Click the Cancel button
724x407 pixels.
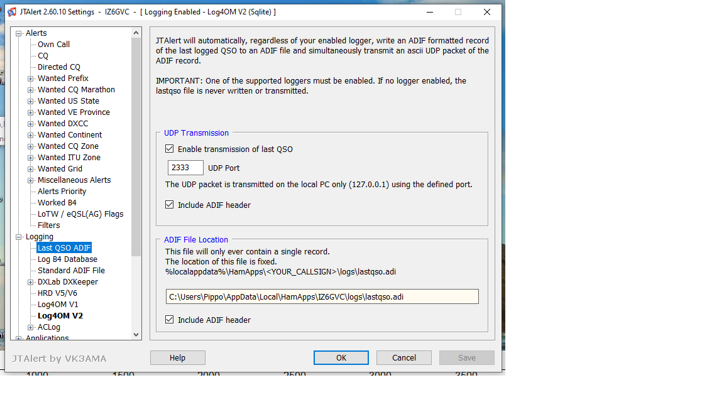tap(404, 357)
